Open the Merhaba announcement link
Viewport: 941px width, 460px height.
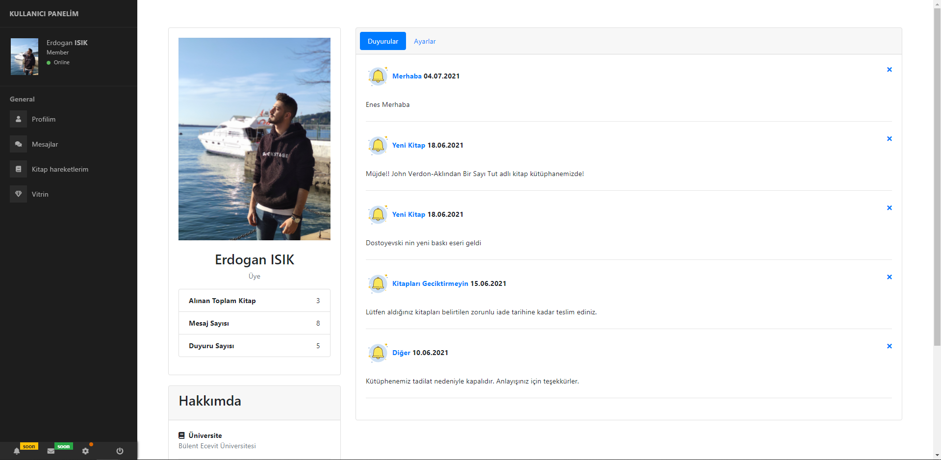pos(406,76)
